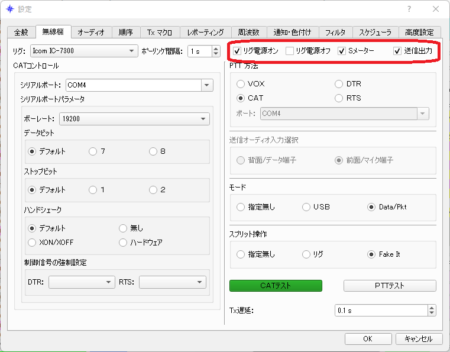
Task: Open the PTT ポート COM4 dropdown
Action: [345, 114]
